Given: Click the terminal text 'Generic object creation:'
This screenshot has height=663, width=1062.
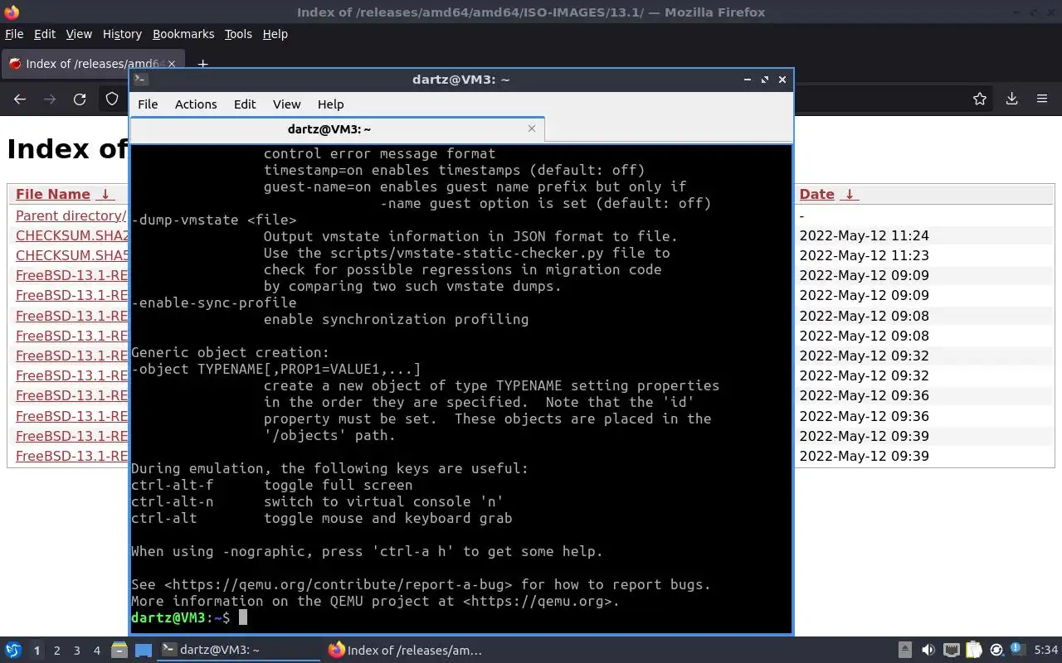Looking at the screenshot, I should pos(230,352).
